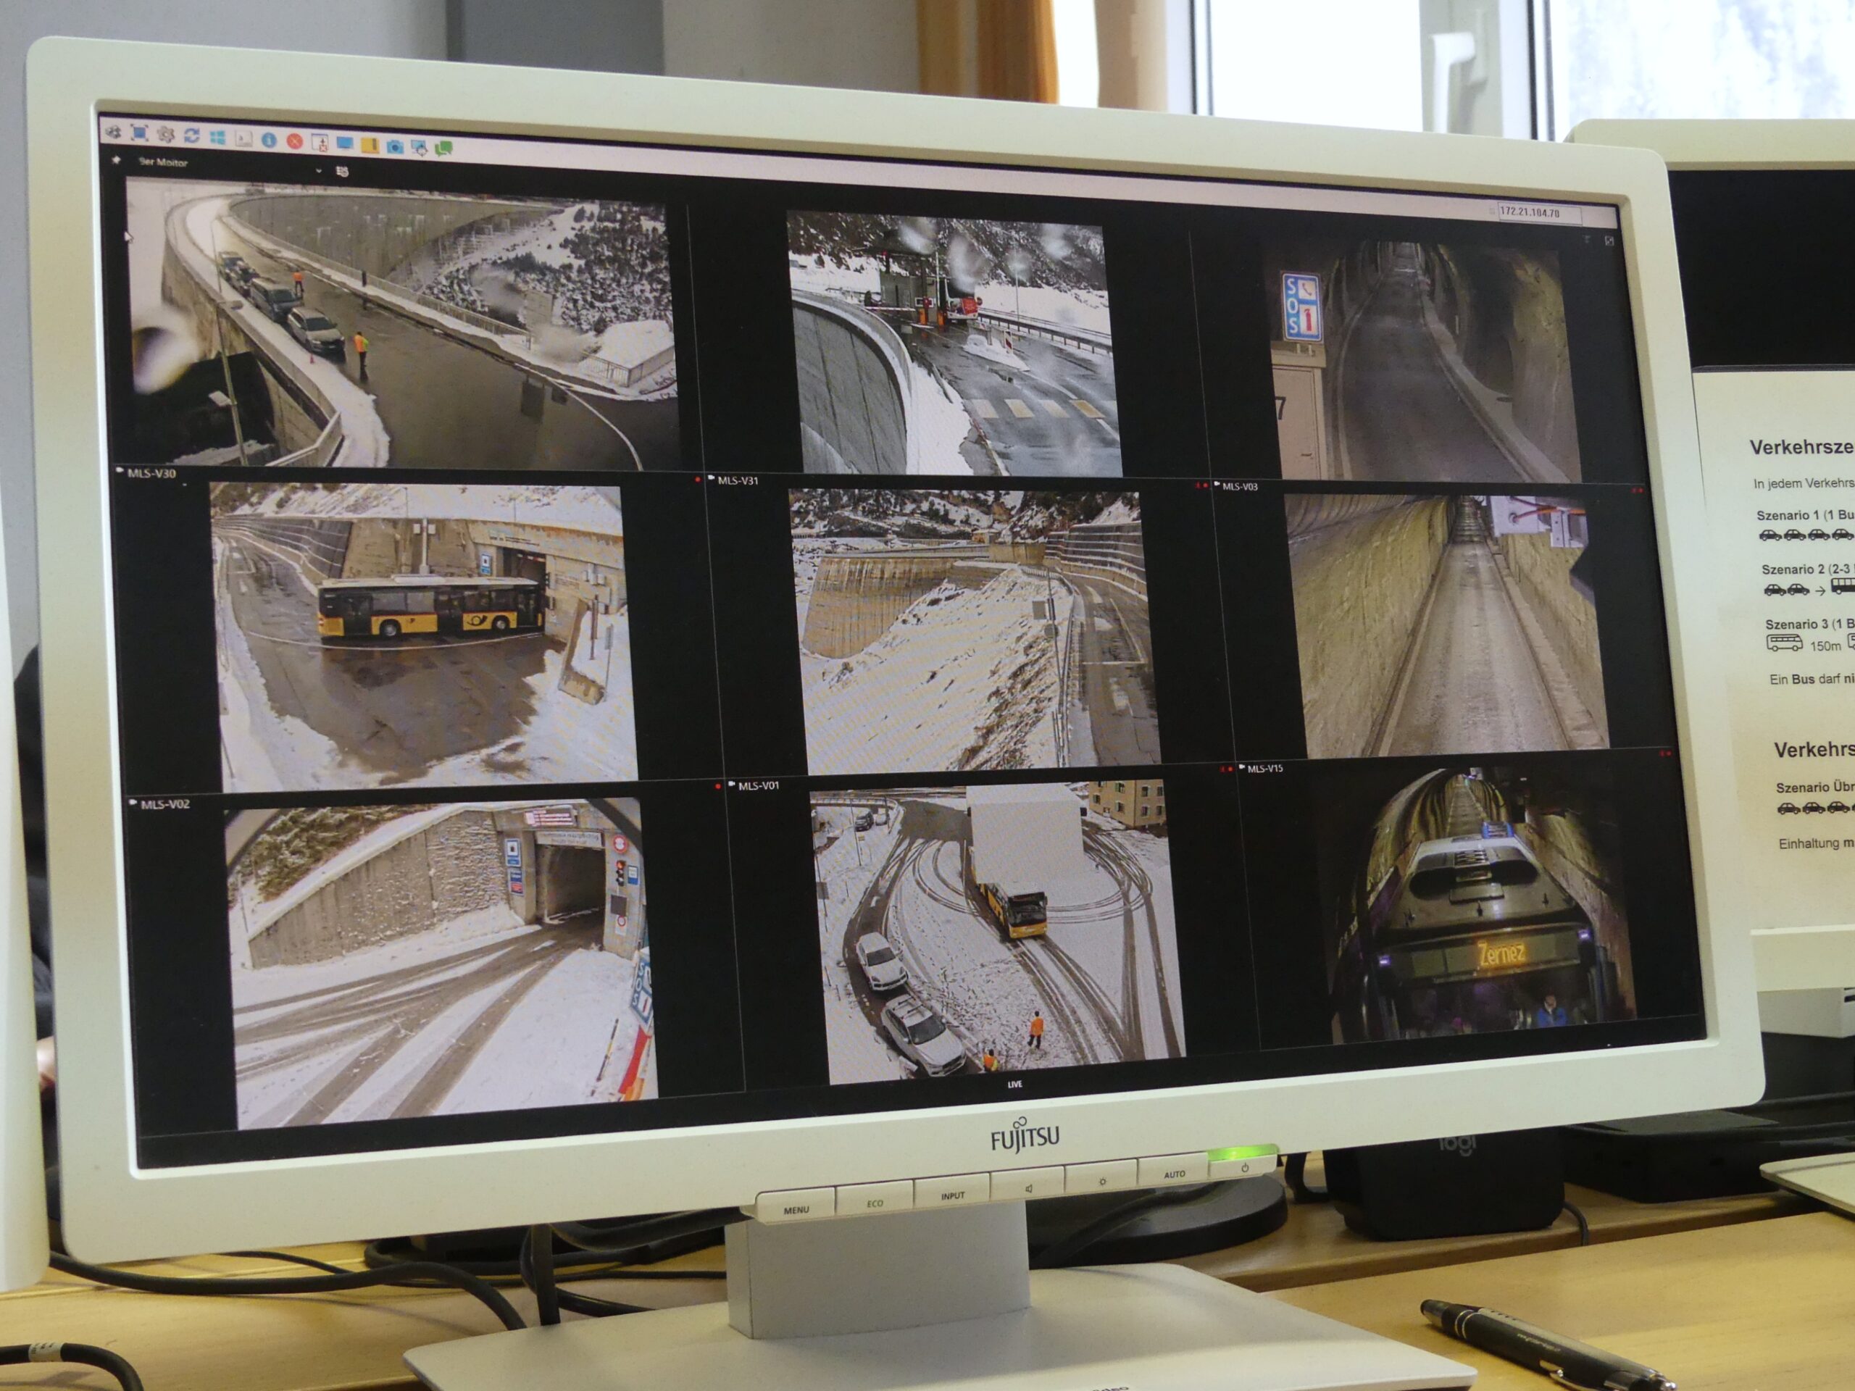1855x1391 pixels.
Task: Click the MLS-V31 camera label
Action: point(737,480)
